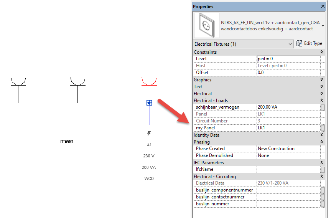Screen dimensions: 331x218
Task: Select the middle black socket symbol
Action: click(78, 90)
